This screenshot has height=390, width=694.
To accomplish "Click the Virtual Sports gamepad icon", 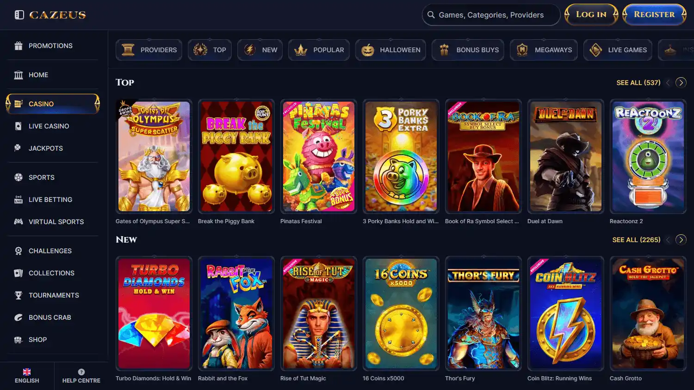I will pyautogui.click(x=19, y=222).
